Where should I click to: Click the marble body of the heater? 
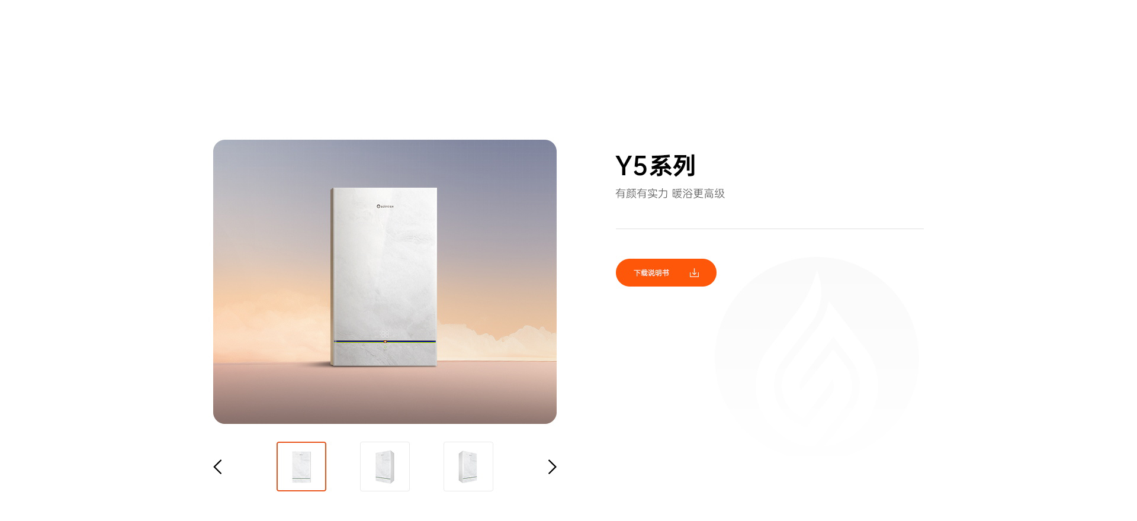point(385,266)
